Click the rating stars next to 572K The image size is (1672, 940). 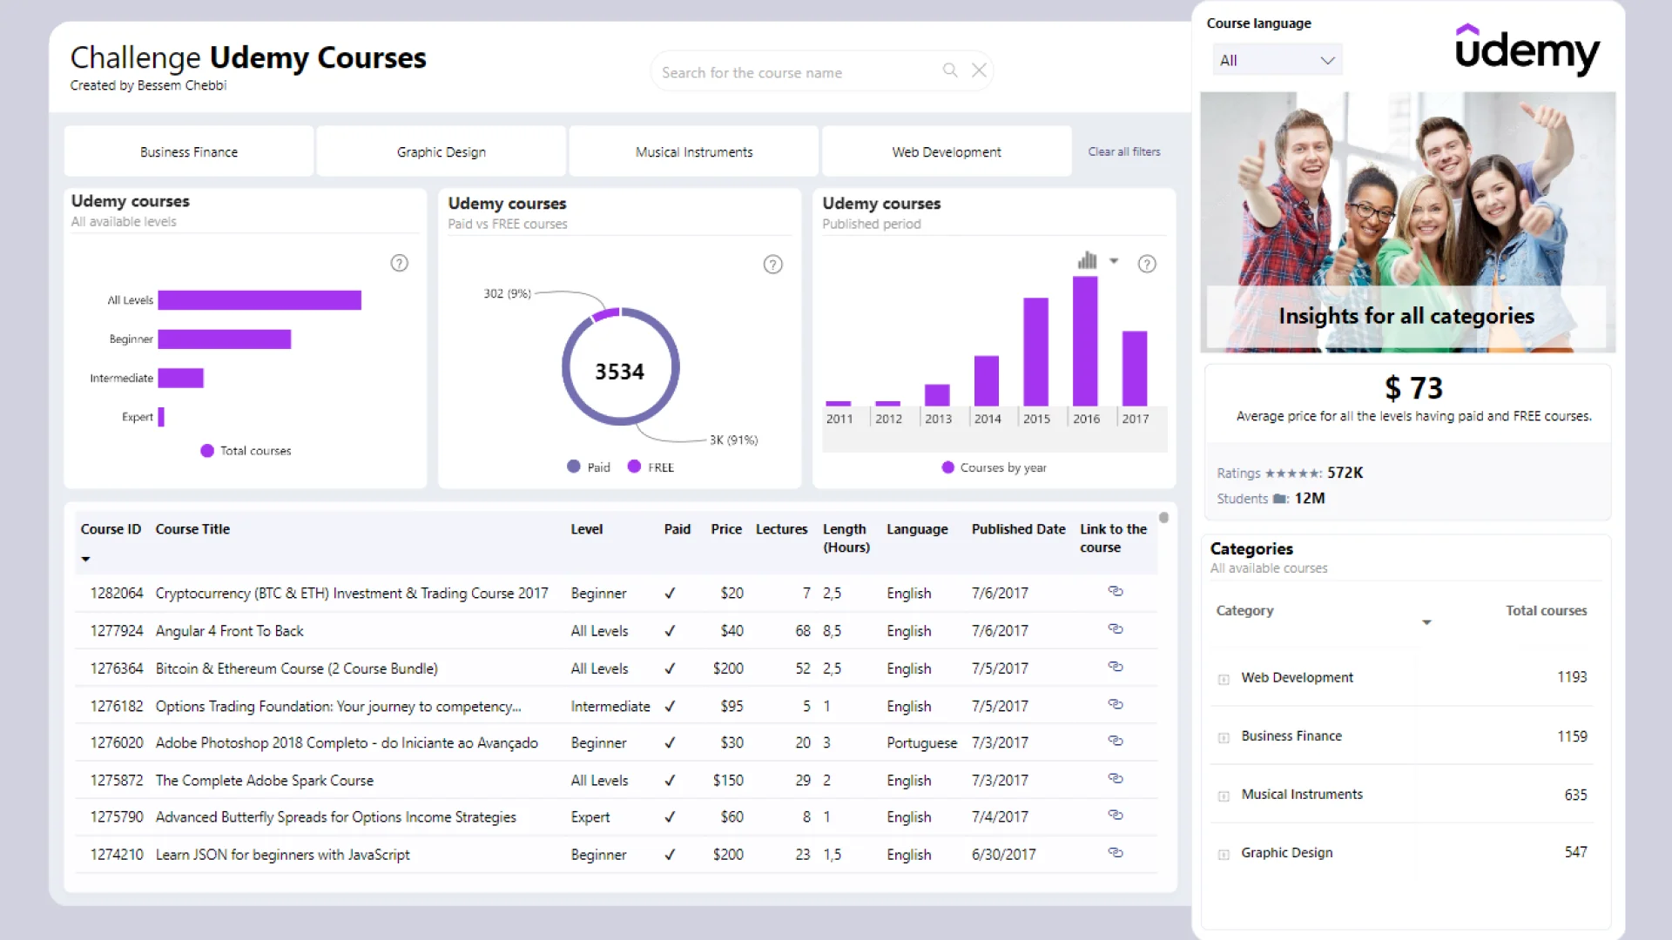(1292, 473)
